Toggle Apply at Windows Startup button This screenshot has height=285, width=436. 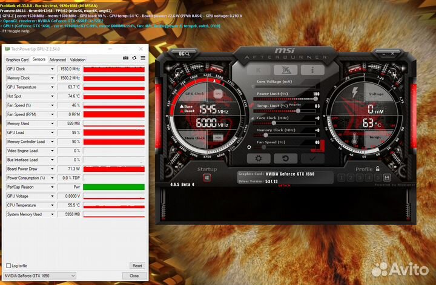coord(206,177)
